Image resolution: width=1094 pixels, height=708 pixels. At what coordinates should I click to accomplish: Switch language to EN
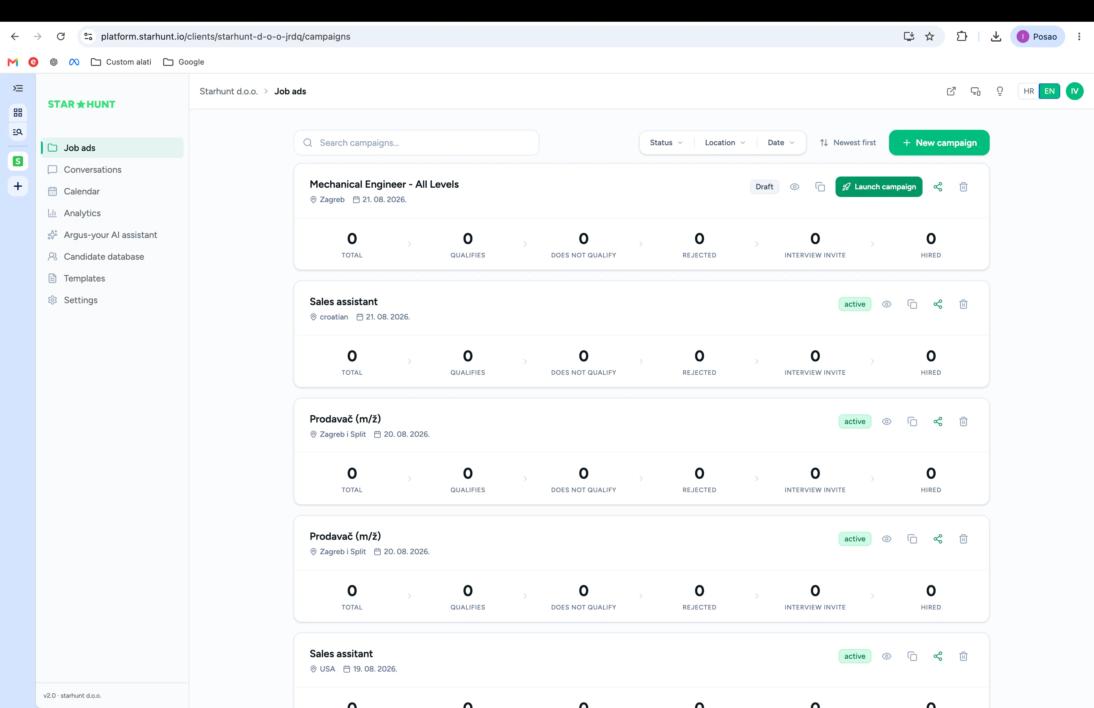pos(1050,91)
